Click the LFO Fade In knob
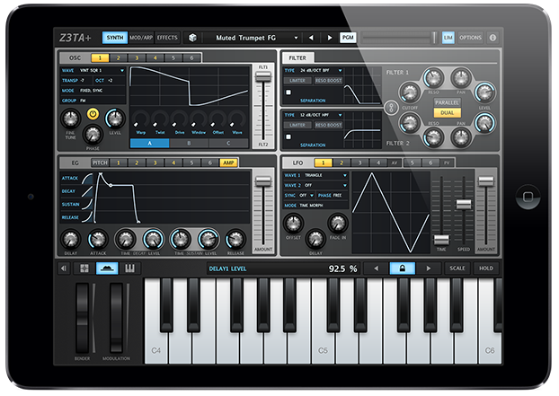Screen dimensions: 559x396 (338, 224)
